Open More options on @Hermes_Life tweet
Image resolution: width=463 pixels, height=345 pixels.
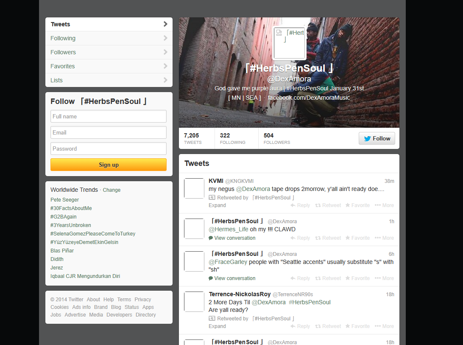pos(384,238)
